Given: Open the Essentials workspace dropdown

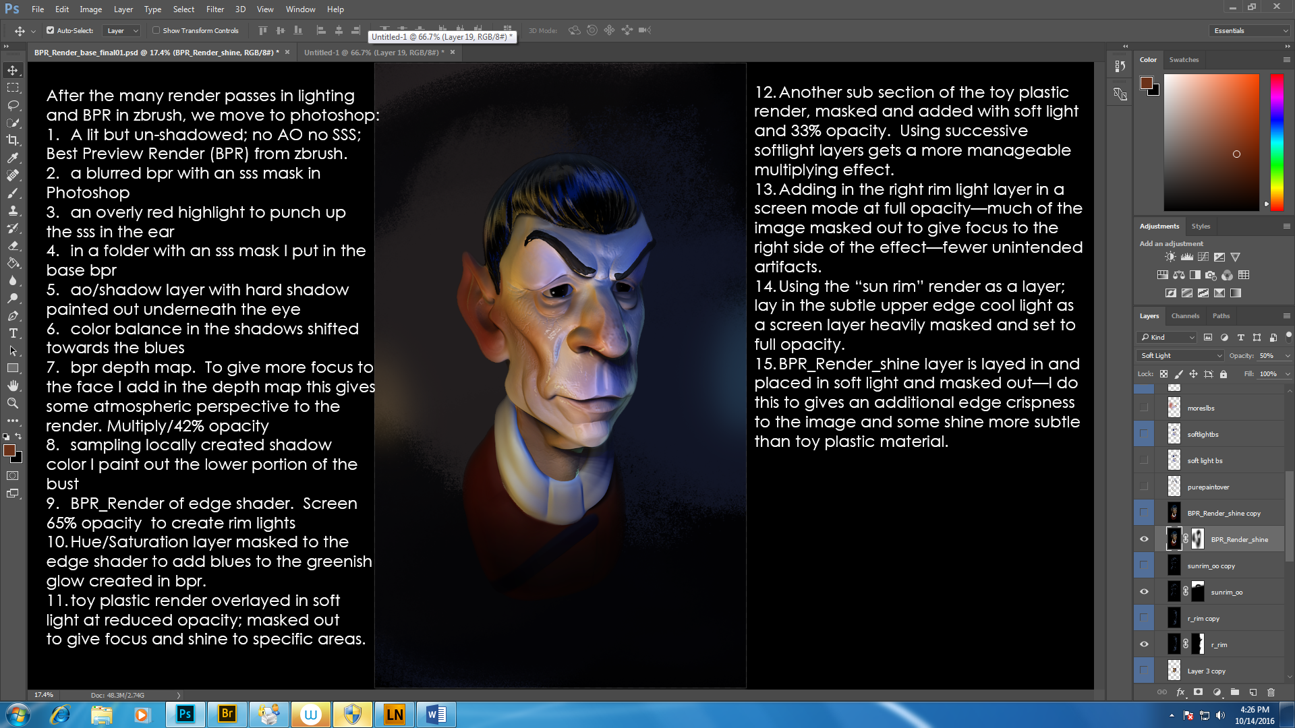Looking at the screenshot, I should [x=1248, y=30].
